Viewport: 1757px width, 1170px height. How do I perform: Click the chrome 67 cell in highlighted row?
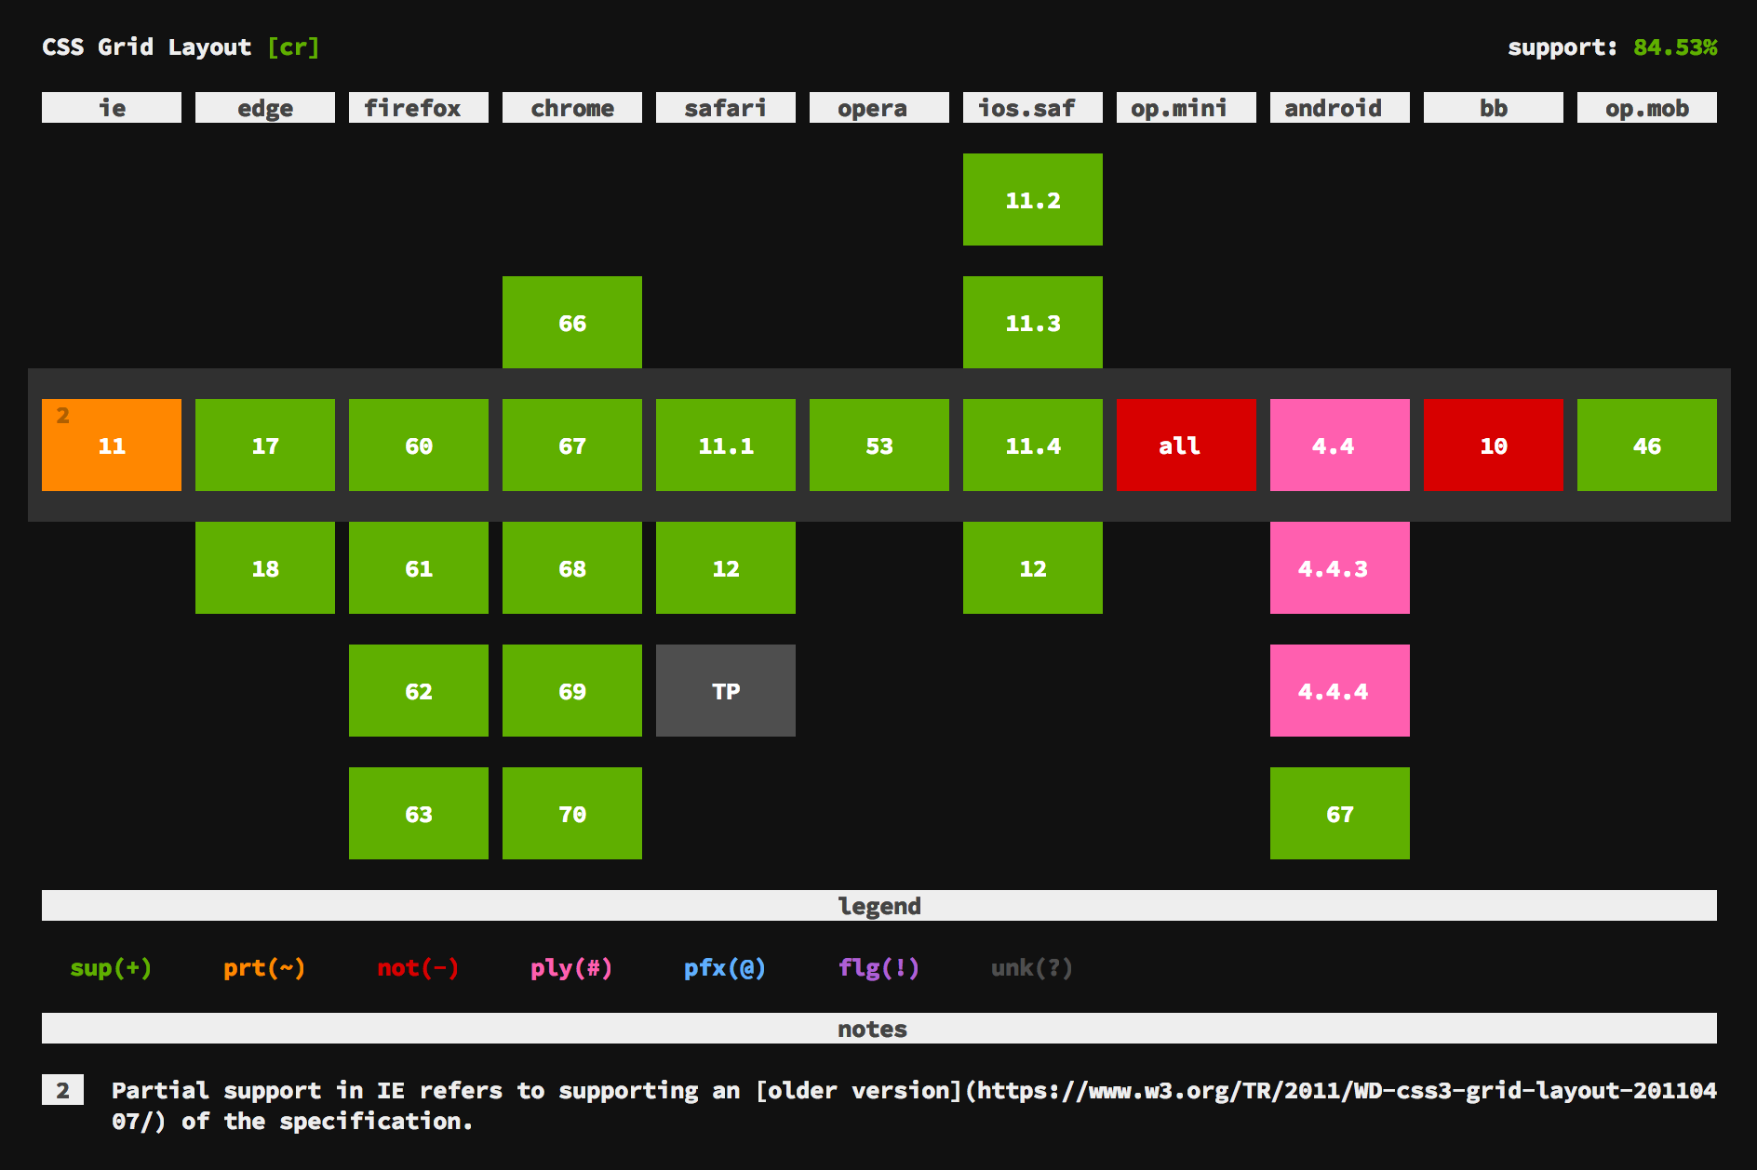[572, 445]
